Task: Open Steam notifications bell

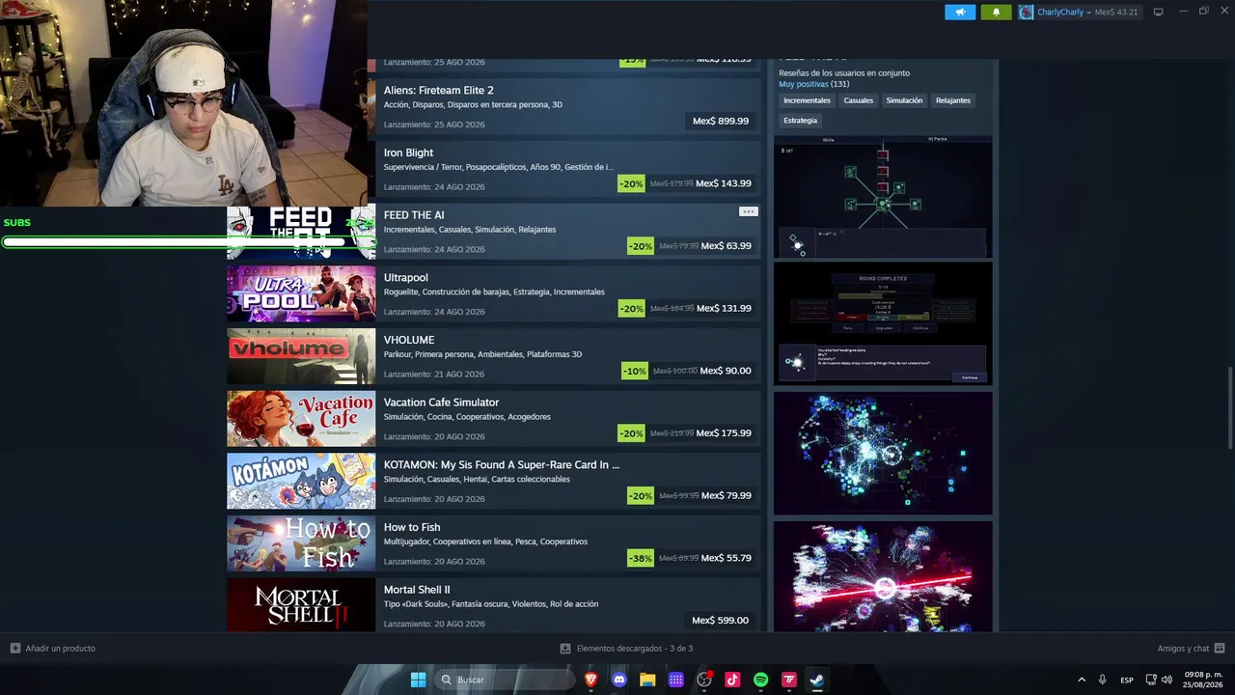Action: pos(997,12)
